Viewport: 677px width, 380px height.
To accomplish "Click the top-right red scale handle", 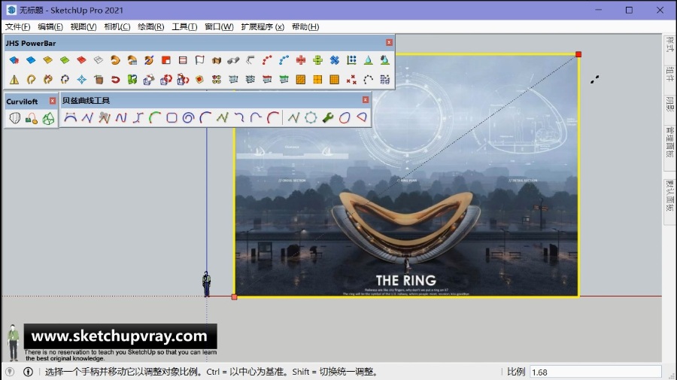I will click(x=578, y=54).
